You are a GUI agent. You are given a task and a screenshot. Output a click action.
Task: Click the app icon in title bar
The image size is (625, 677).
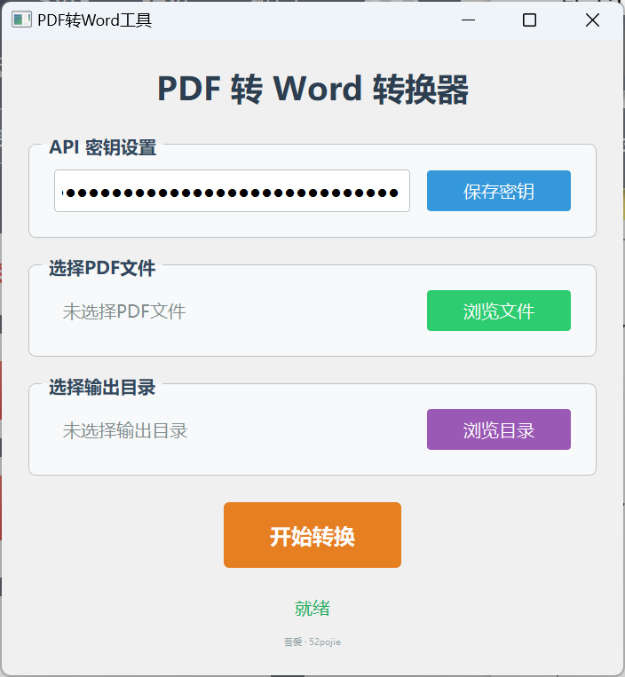pos(21,20)
